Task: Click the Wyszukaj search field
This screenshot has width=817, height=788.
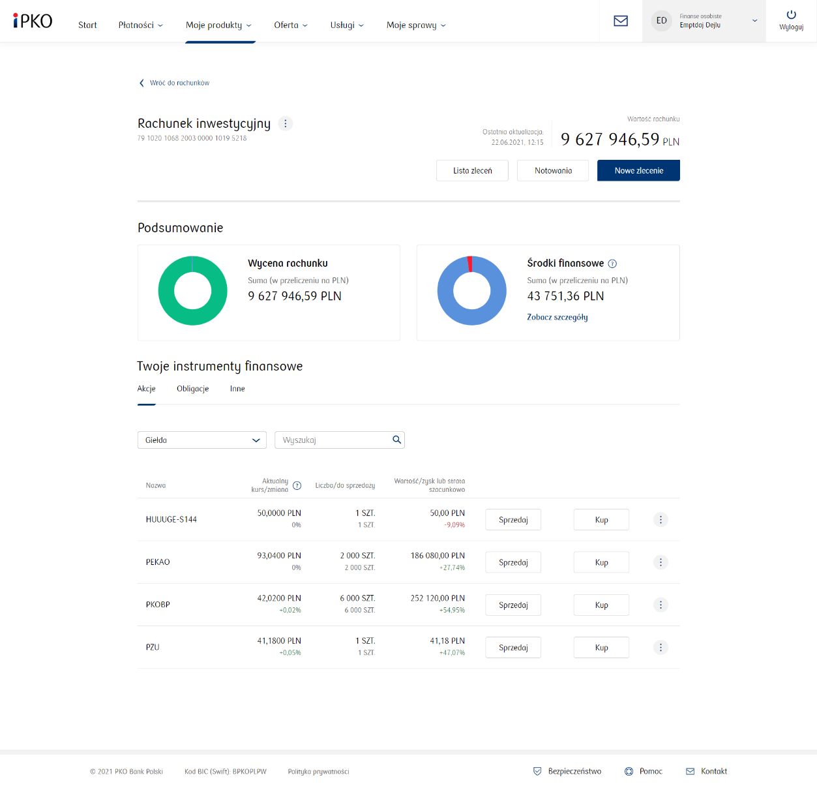Action: click(340, 440)
